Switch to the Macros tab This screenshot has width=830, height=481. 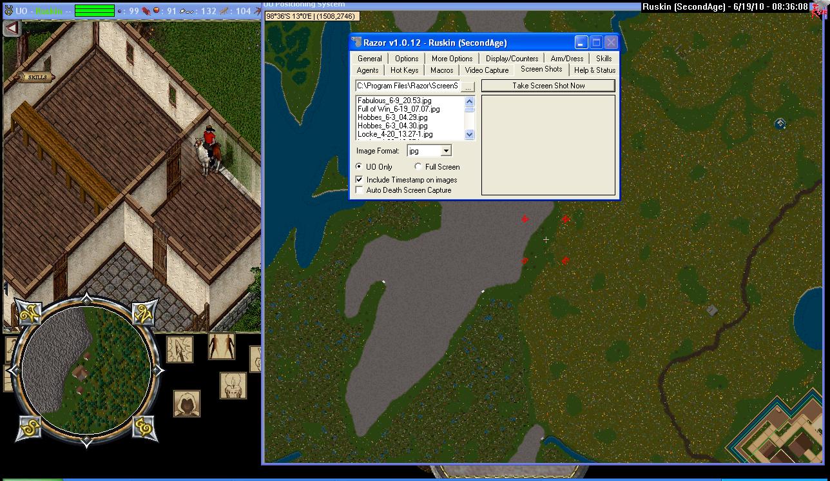tap(441, 70)
